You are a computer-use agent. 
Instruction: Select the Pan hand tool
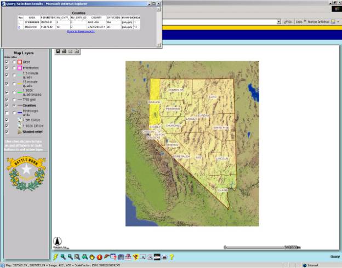point(92,257)
